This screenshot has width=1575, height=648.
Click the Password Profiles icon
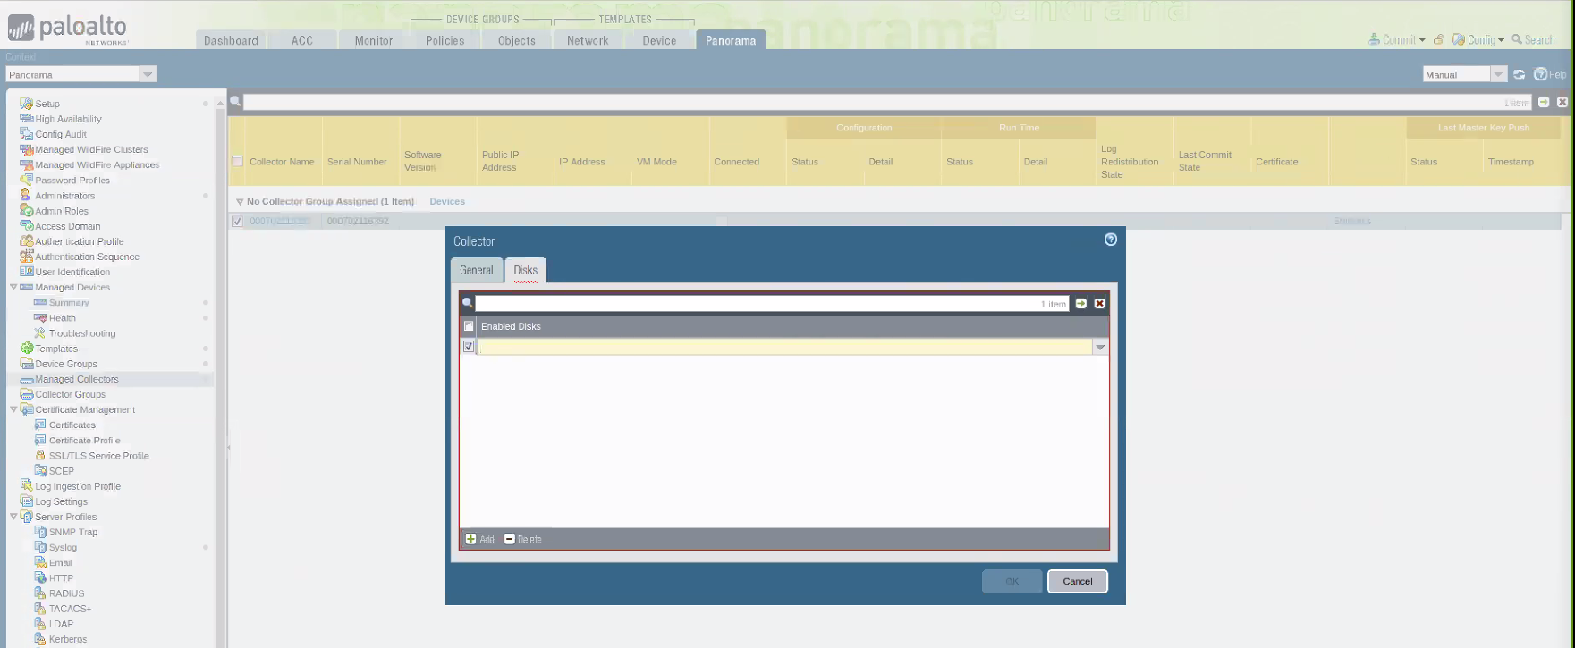[26, 180]
